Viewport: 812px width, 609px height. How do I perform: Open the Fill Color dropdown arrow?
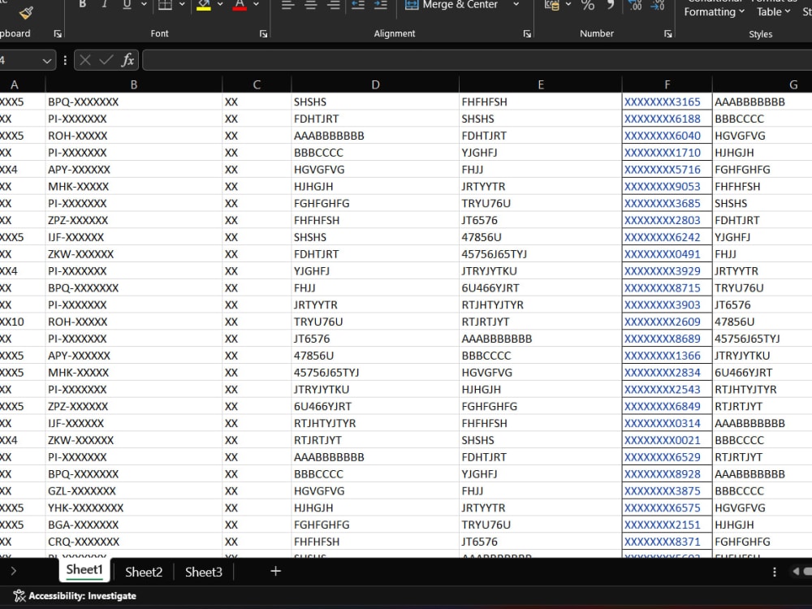click(x=220, y=5)
